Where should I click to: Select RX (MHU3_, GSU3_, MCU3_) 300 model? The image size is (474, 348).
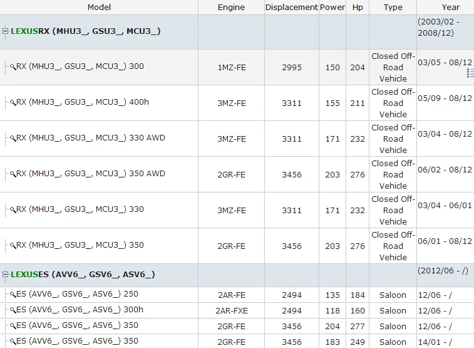(x=80, y=66)
